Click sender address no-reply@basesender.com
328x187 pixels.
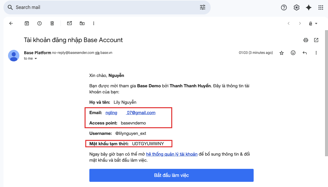(73, 53)
